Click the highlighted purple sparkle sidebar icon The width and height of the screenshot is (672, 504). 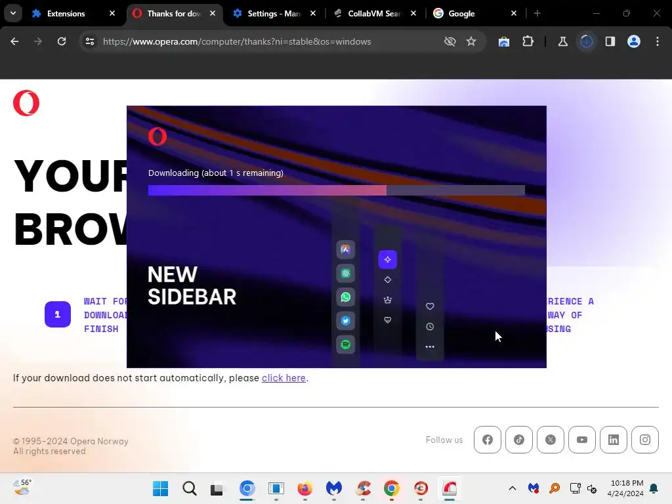[387, 260]
